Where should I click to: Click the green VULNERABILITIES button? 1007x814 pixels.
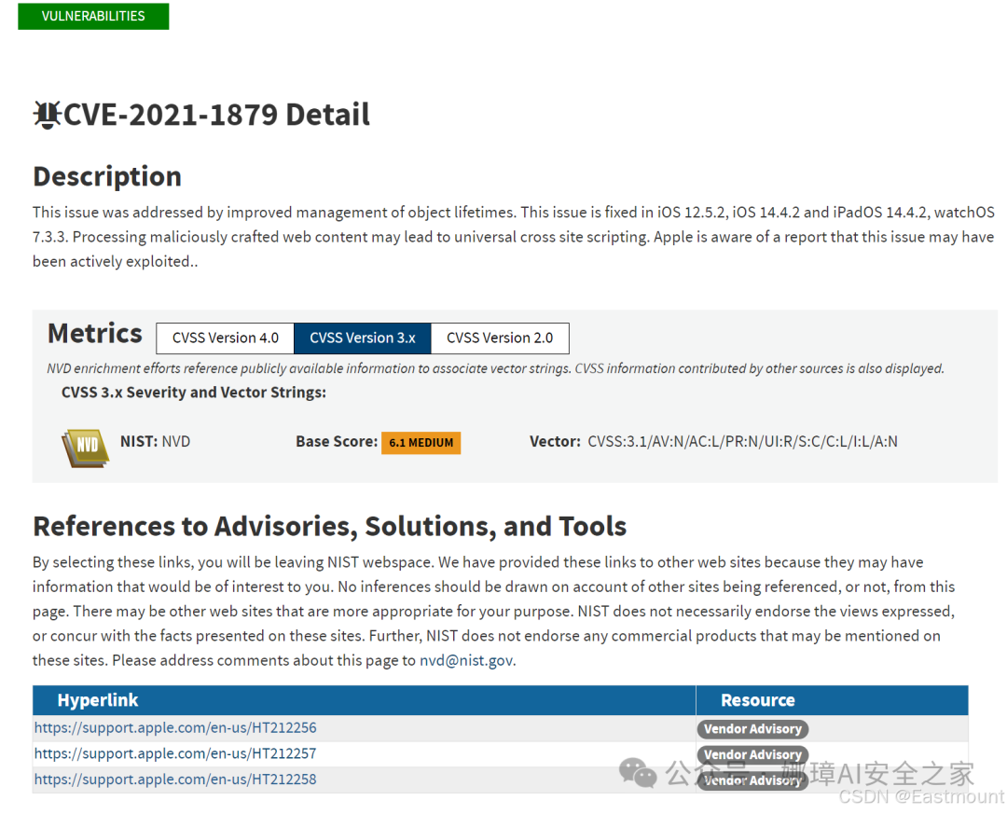click(93, 16)
